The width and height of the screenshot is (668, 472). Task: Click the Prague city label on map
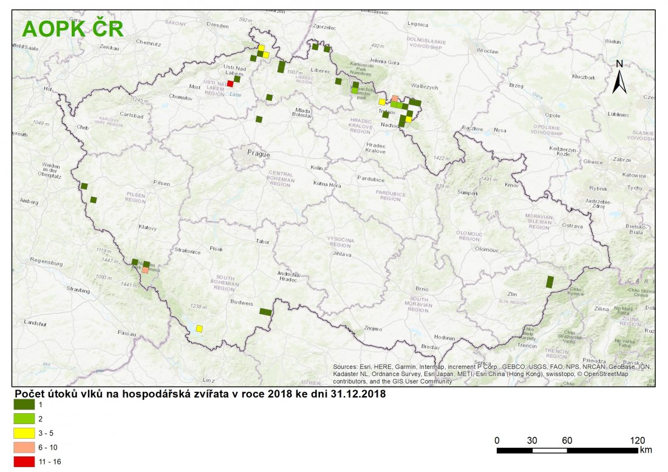pos(258,154)
